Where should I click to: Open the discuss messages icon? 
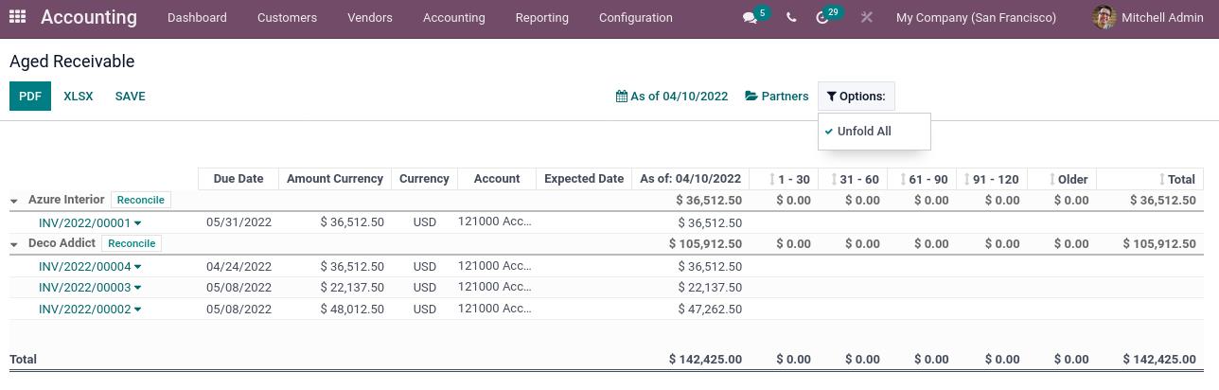(x=750, y=18)
